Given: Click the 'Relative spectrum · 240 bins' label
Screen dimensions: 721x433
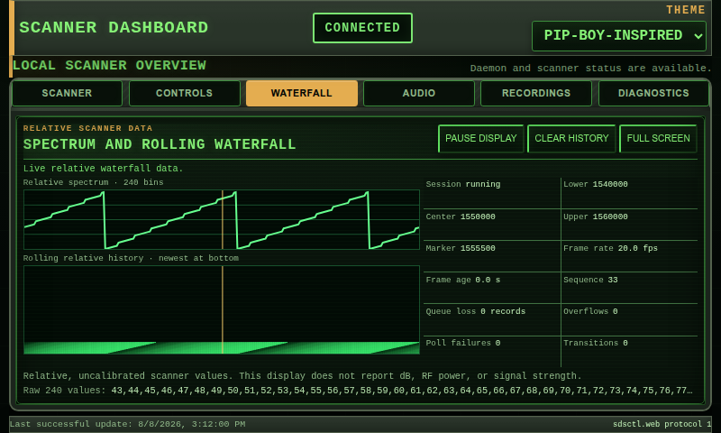Looking at the screenshot, I should (94, 183).
